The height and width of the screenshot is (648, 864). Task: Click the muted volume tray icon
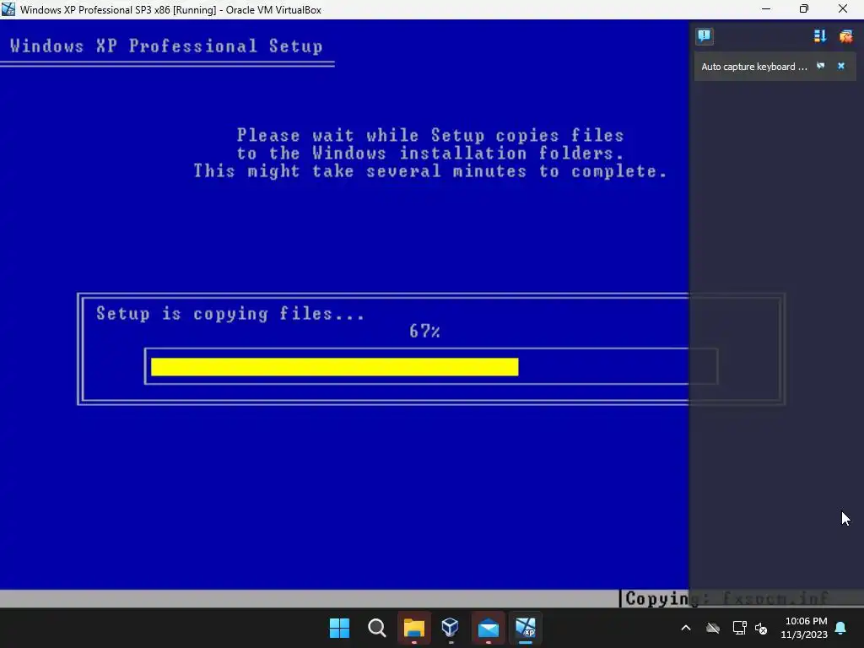[x=761, y=628]
